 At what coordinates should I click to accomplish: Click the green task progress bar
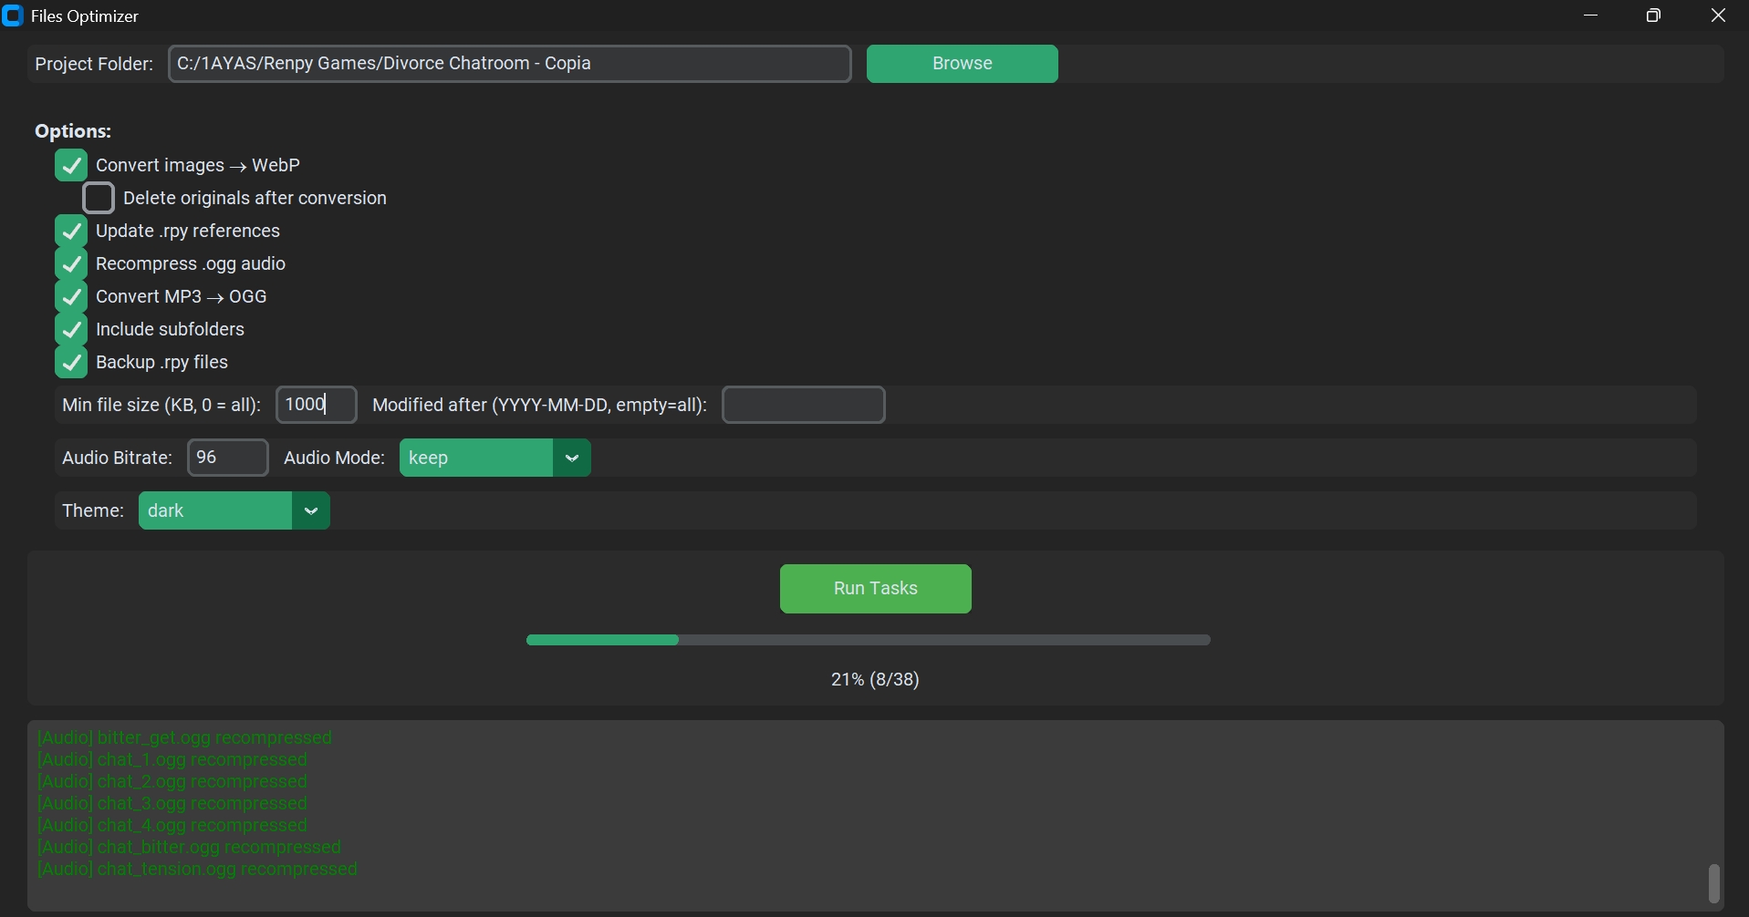click(868, 641)
